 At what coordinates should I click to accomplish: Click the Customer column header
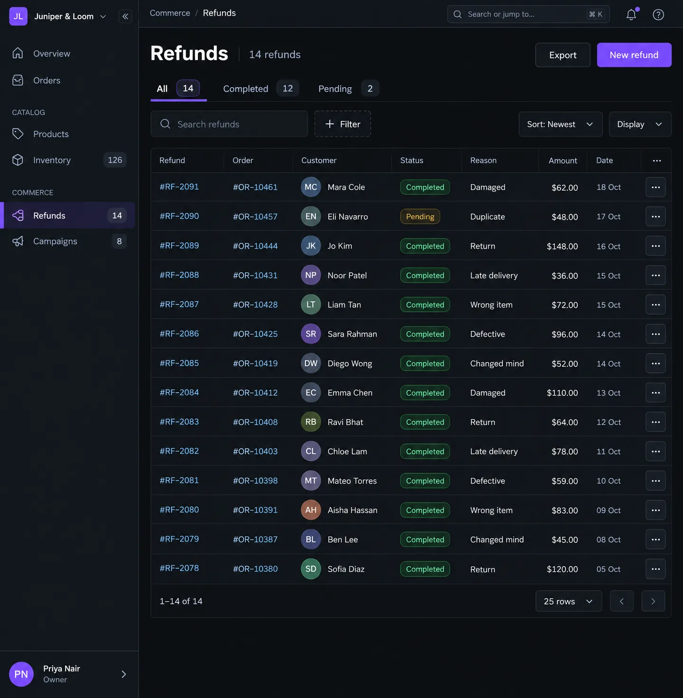tap(319, 161)
